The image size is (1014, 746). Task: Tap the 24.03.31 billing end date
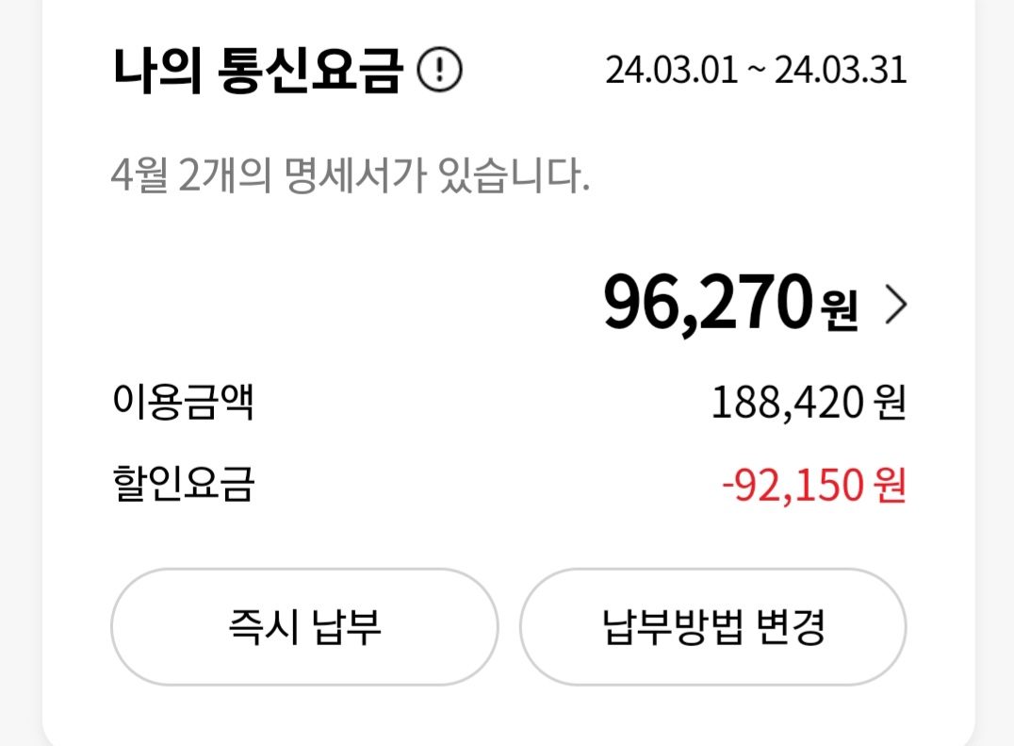pyautogui.click(x=841, y=71)
